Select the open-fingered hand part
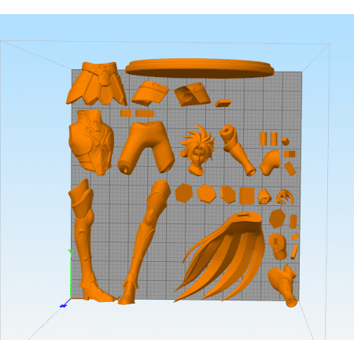Image resolution: width=354 pixels, height=354 pixels. [285, 197]
